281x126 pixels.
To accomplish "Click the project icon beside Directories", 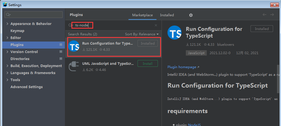I will point(61,59).
